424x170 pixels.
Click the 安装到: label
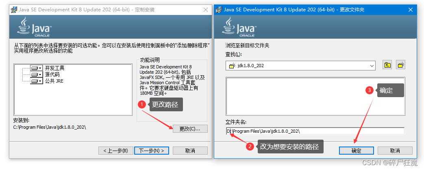tap(21, 120)
